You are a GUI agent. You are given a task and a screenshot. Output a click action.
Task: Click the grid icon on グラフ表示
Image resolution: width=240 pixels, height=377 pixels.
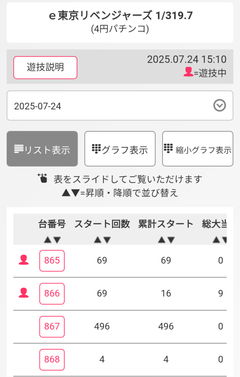(x=97, y=149)
